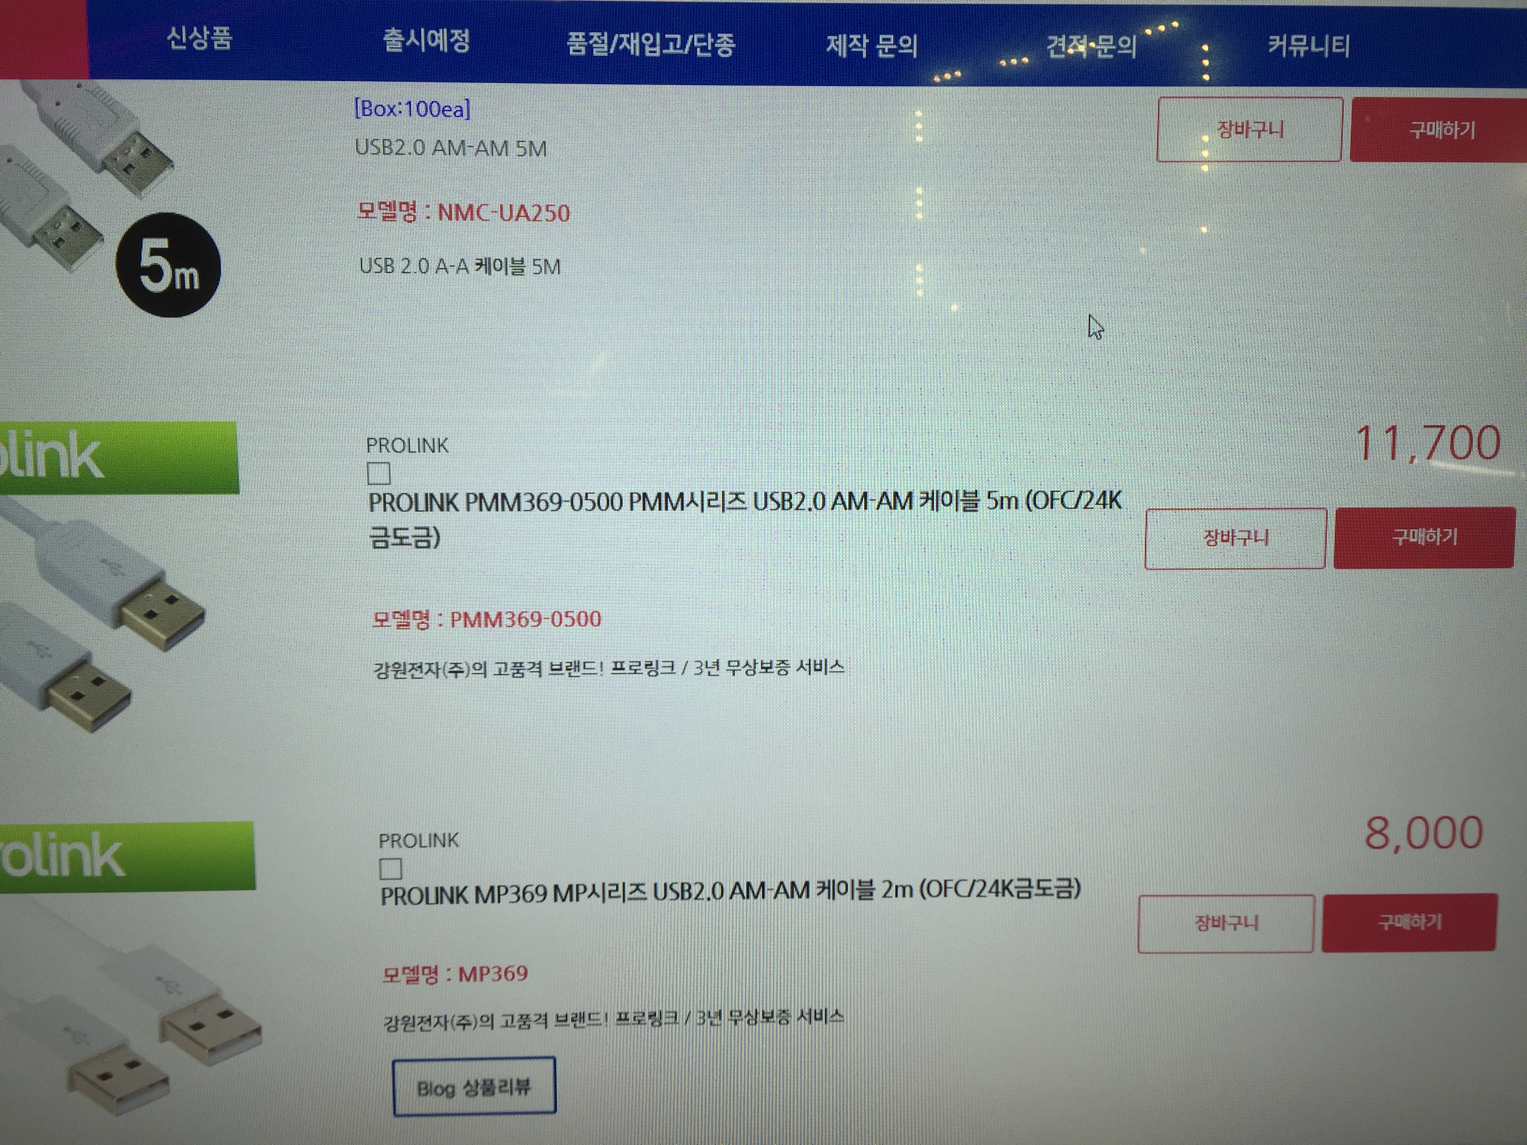This screenshot has height=1145, width=1527.
Task: Open the 커뮤니티 menu
Action: coord(1309,46)
